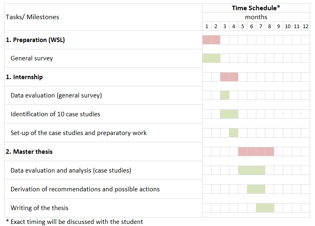Select the month 12 header cell

305,27
